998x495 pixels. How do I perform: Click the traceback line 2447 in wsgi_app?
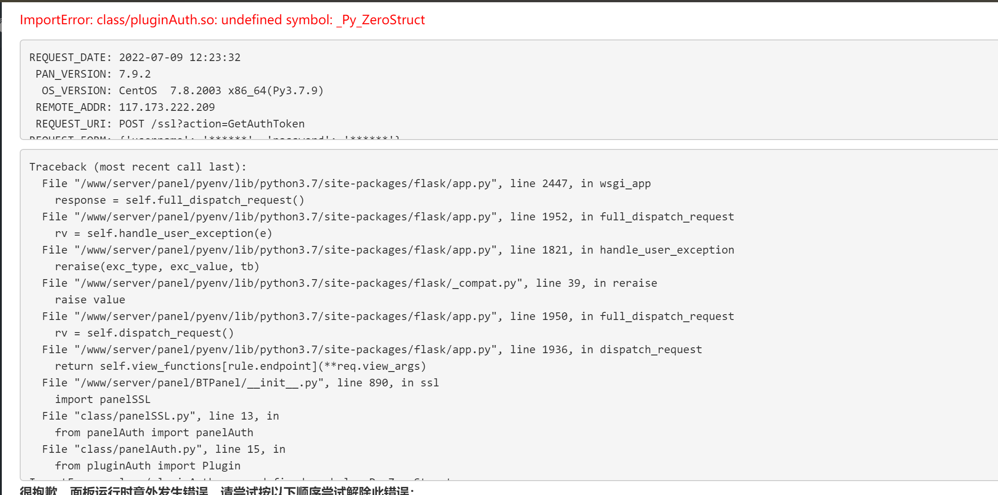pos(346,184)
